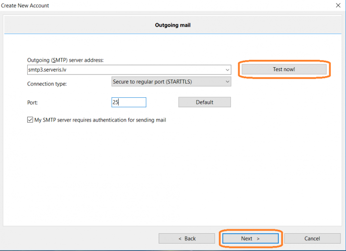Cancel the account creation wizard

click(312, 239)
